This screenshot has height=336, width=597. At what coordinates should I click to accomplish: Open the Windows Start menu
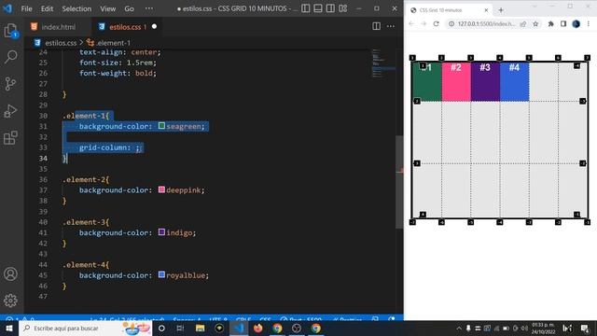9,328
